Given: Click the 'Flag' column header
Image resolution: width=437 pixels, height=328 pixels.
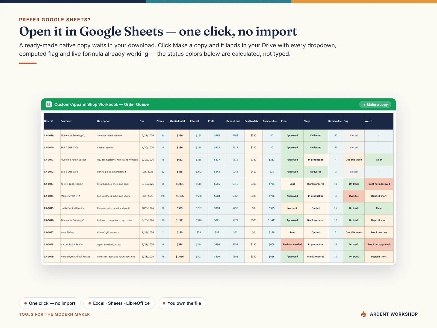Looking at the screenshot, I should [354, 121].
